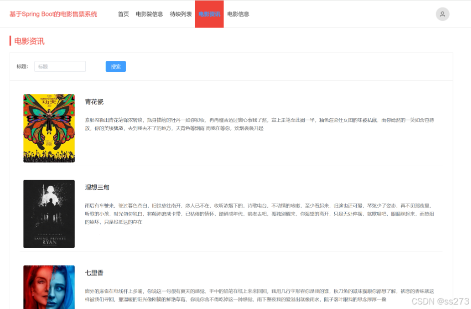Viewport: 471px width, 309px height.
Task: Open the 理想三旬 poster thumbnail
Action: [49, 214]
